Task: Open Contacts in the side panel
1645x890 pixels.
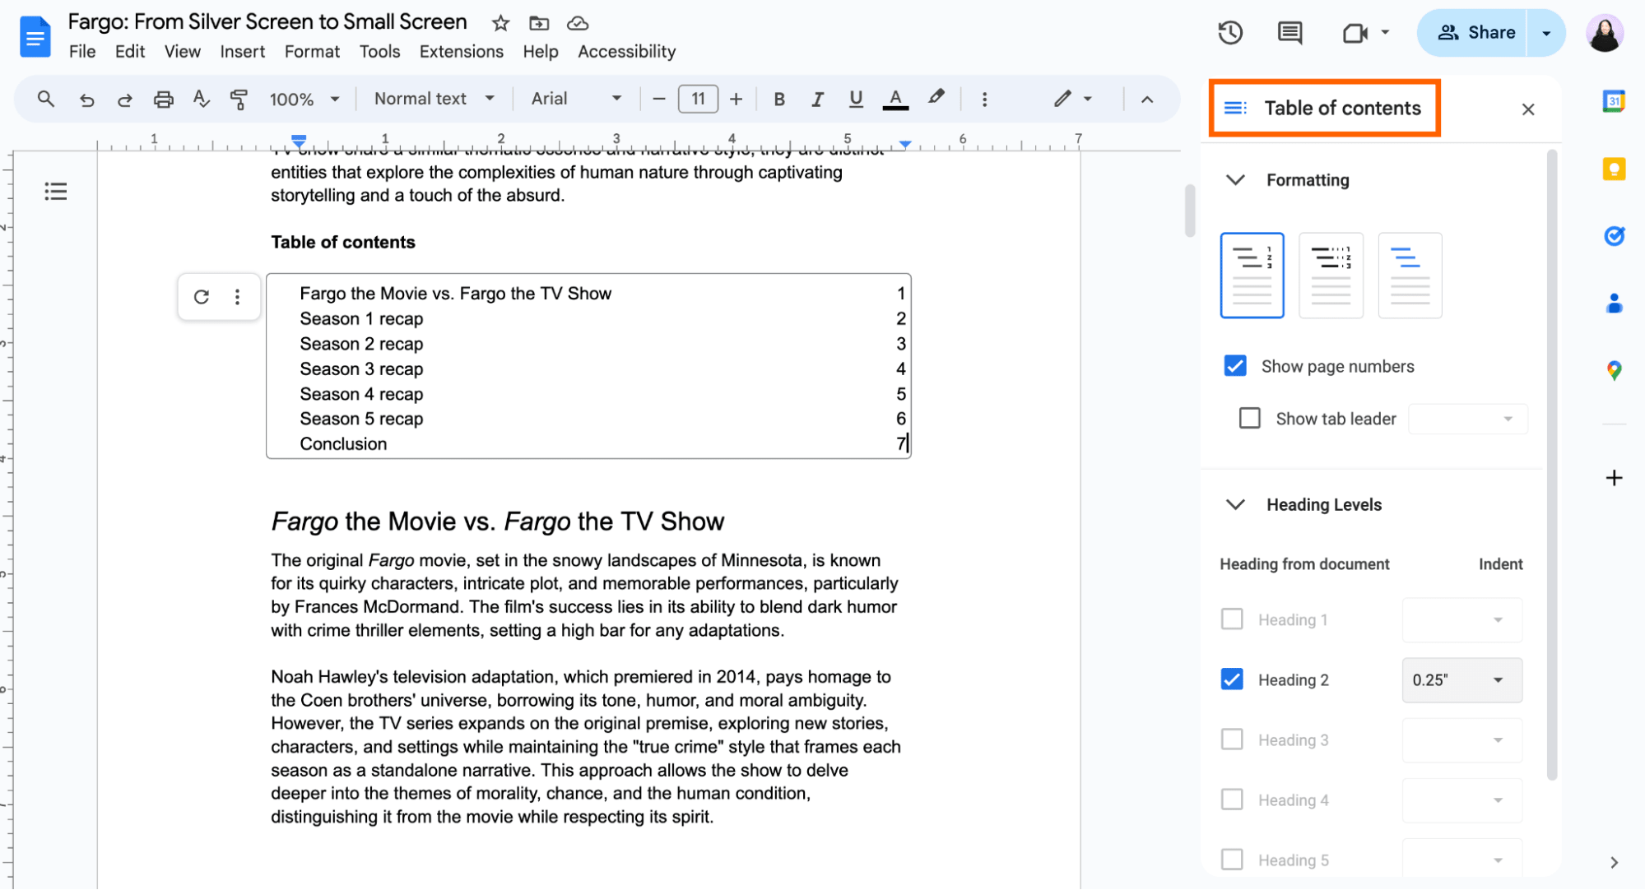Action: (1614, 304)
